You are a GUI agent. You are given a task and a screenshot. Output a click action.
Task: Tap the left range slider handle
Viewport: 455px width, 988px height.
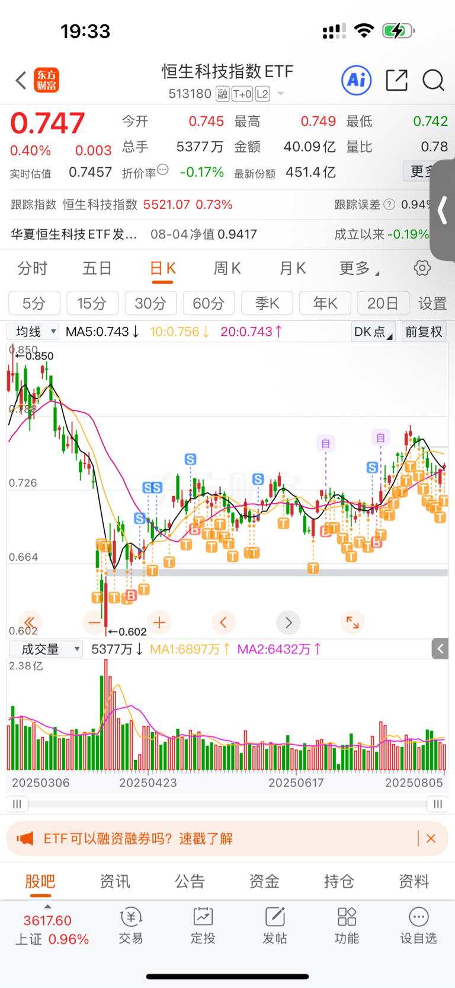17,804
